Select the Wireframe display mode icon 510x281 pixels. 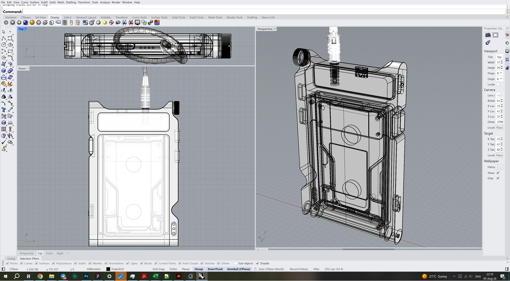(x=6, y=23)
